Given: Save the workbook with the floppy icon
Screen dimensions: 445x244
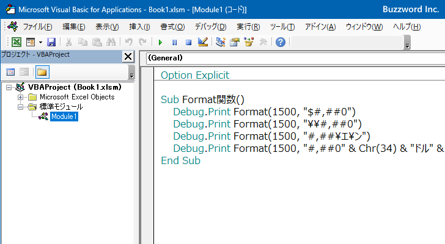Looking at the screenshot, I should pos(51,42).
